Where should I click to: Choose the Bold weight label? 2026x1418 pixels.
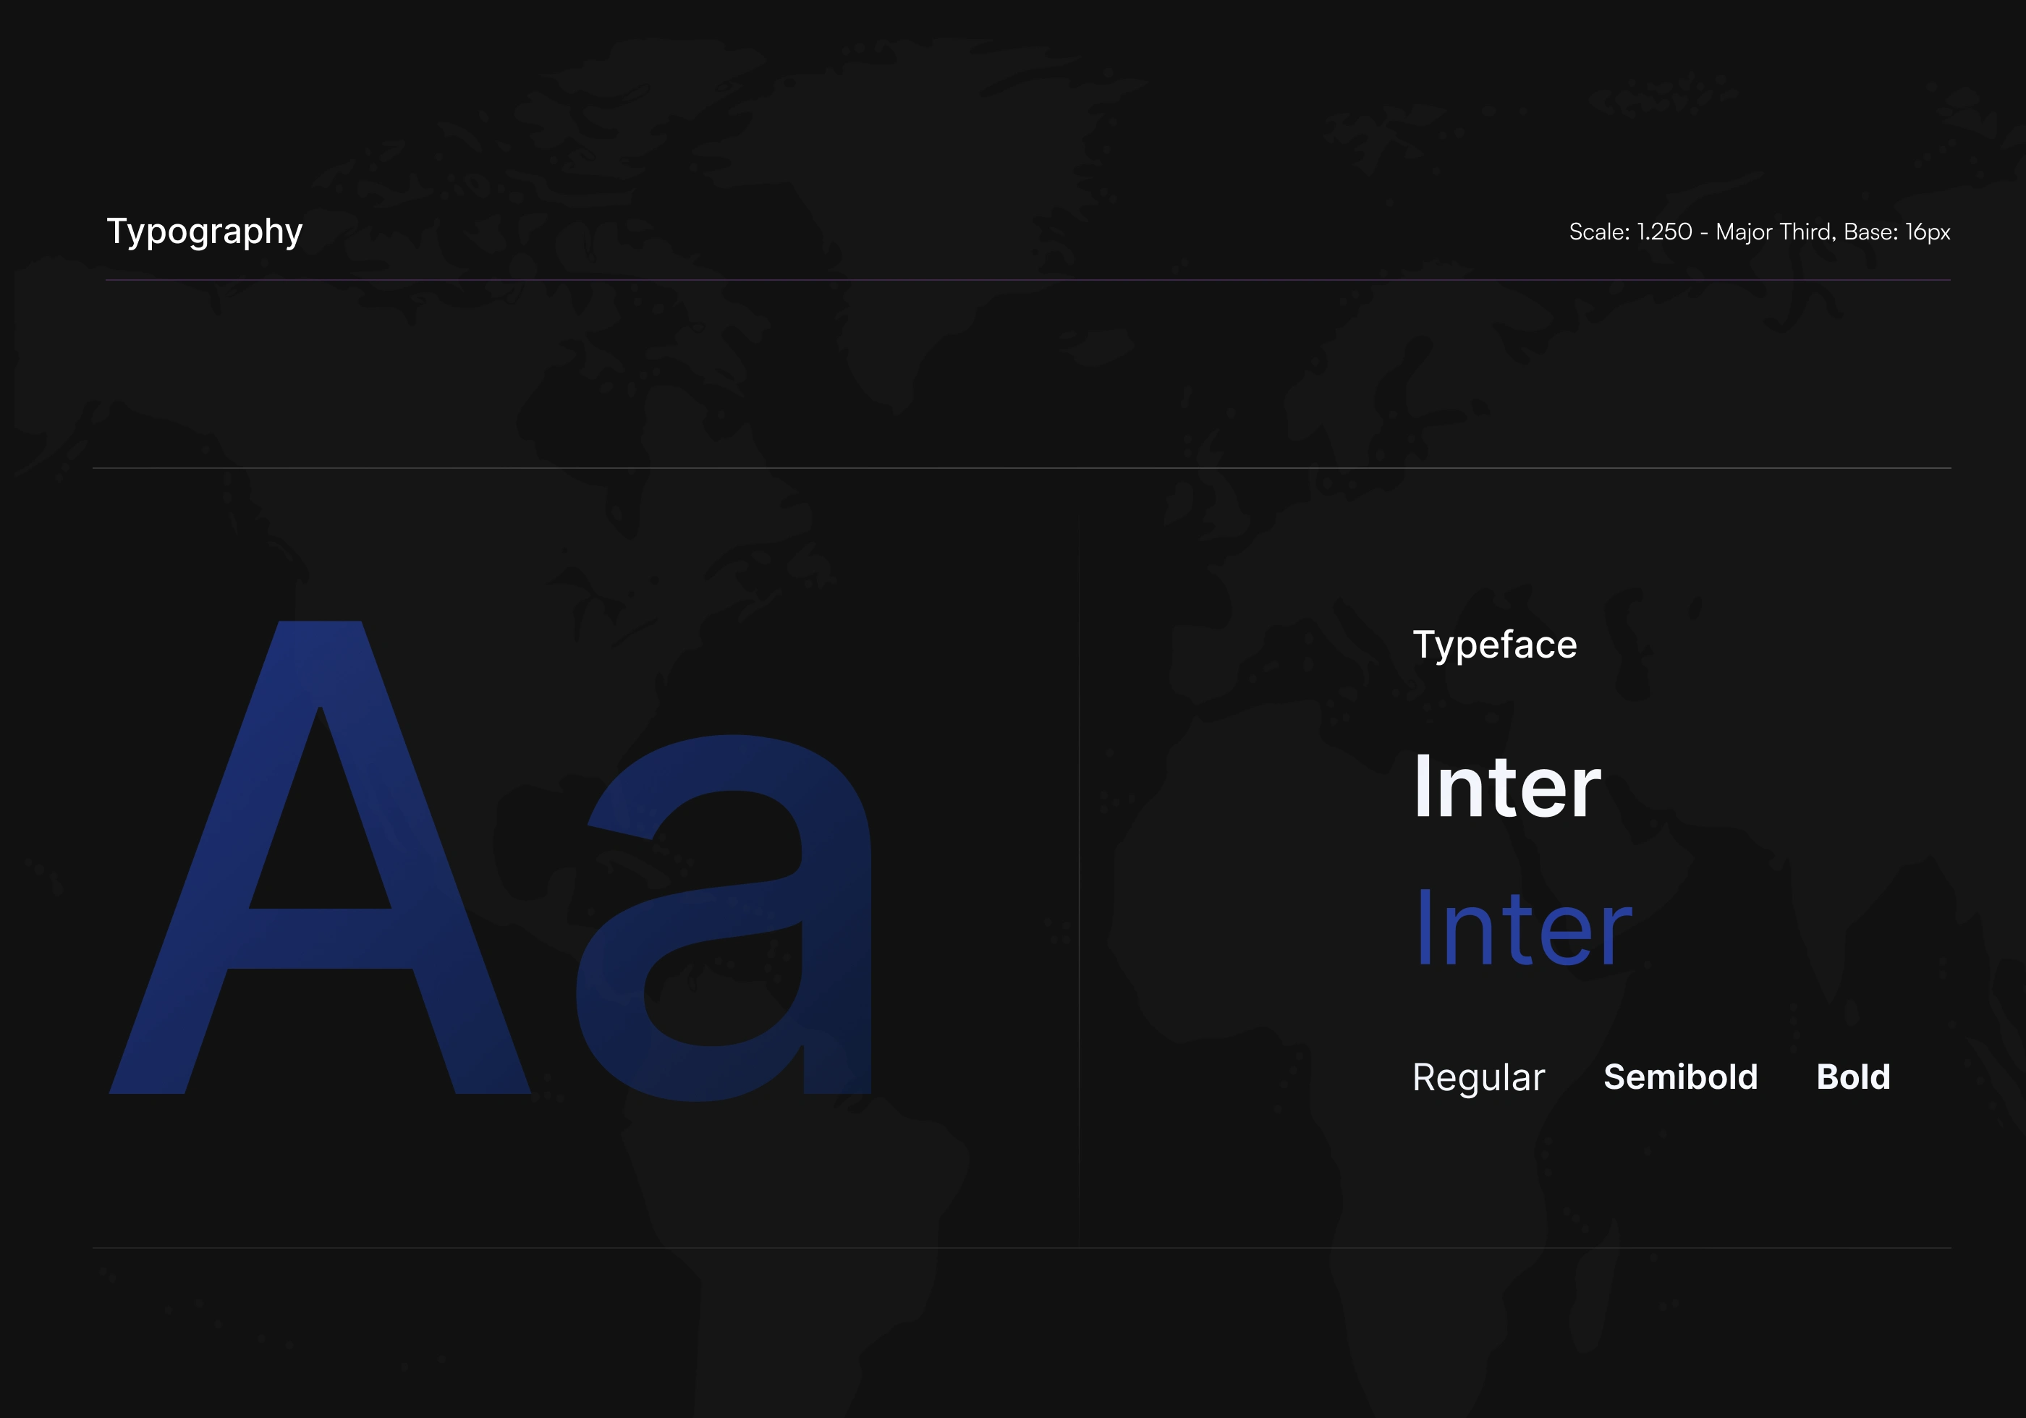click(x=1853, y=1077)
